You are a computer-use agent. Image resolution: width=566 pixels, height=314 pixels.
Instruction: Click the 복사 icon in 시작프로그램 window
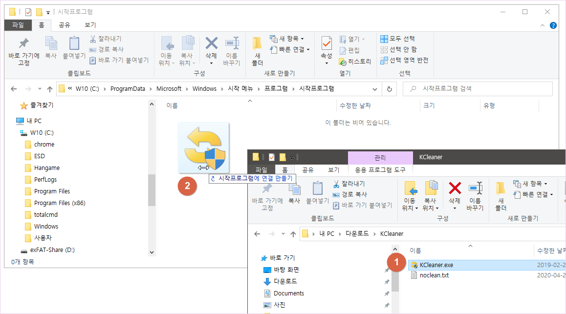tap(51, 47)
